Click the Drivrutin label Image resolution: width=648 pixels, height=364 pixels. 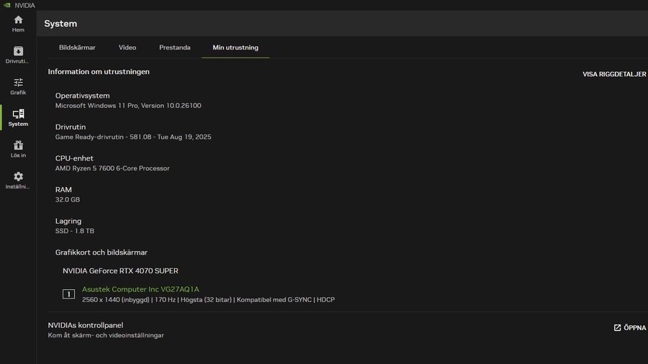point(71,127)
